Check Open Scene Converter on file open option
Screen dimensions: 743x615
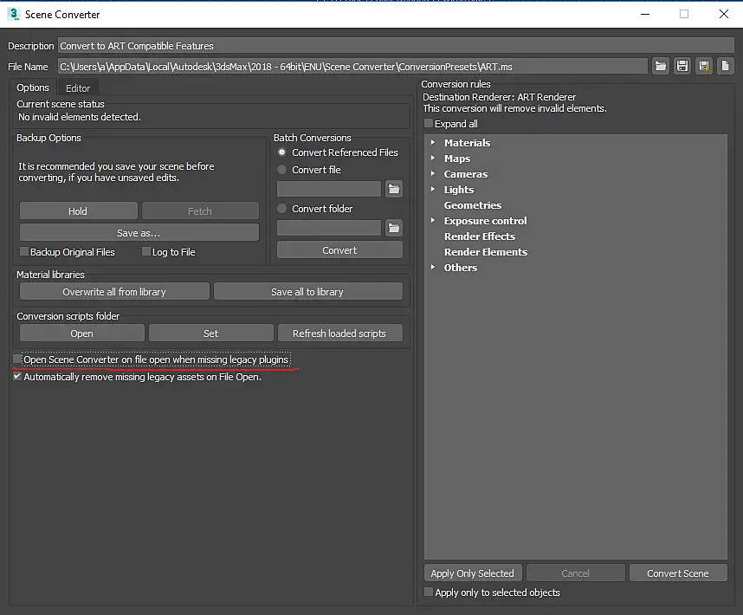(x=17, y=359)
